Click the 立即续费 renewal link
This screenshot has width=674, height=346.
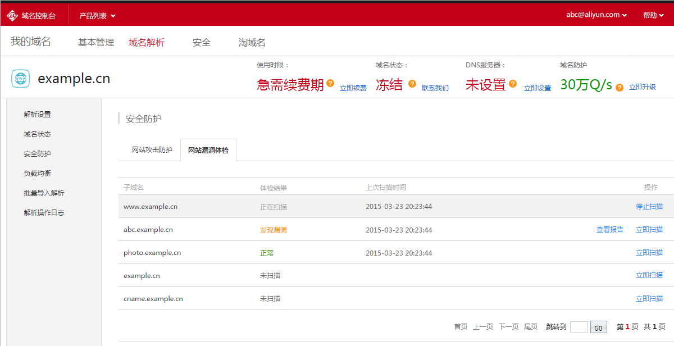353,88
